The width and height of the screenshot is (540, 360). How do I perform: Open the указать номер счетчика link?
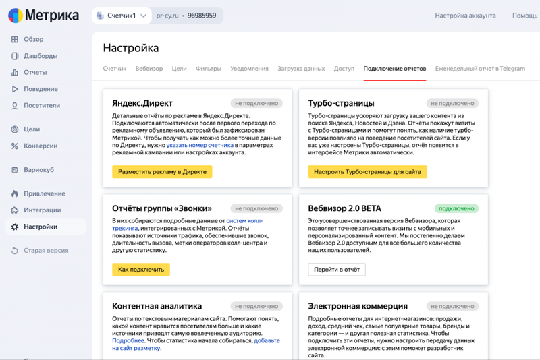point(200,145)
